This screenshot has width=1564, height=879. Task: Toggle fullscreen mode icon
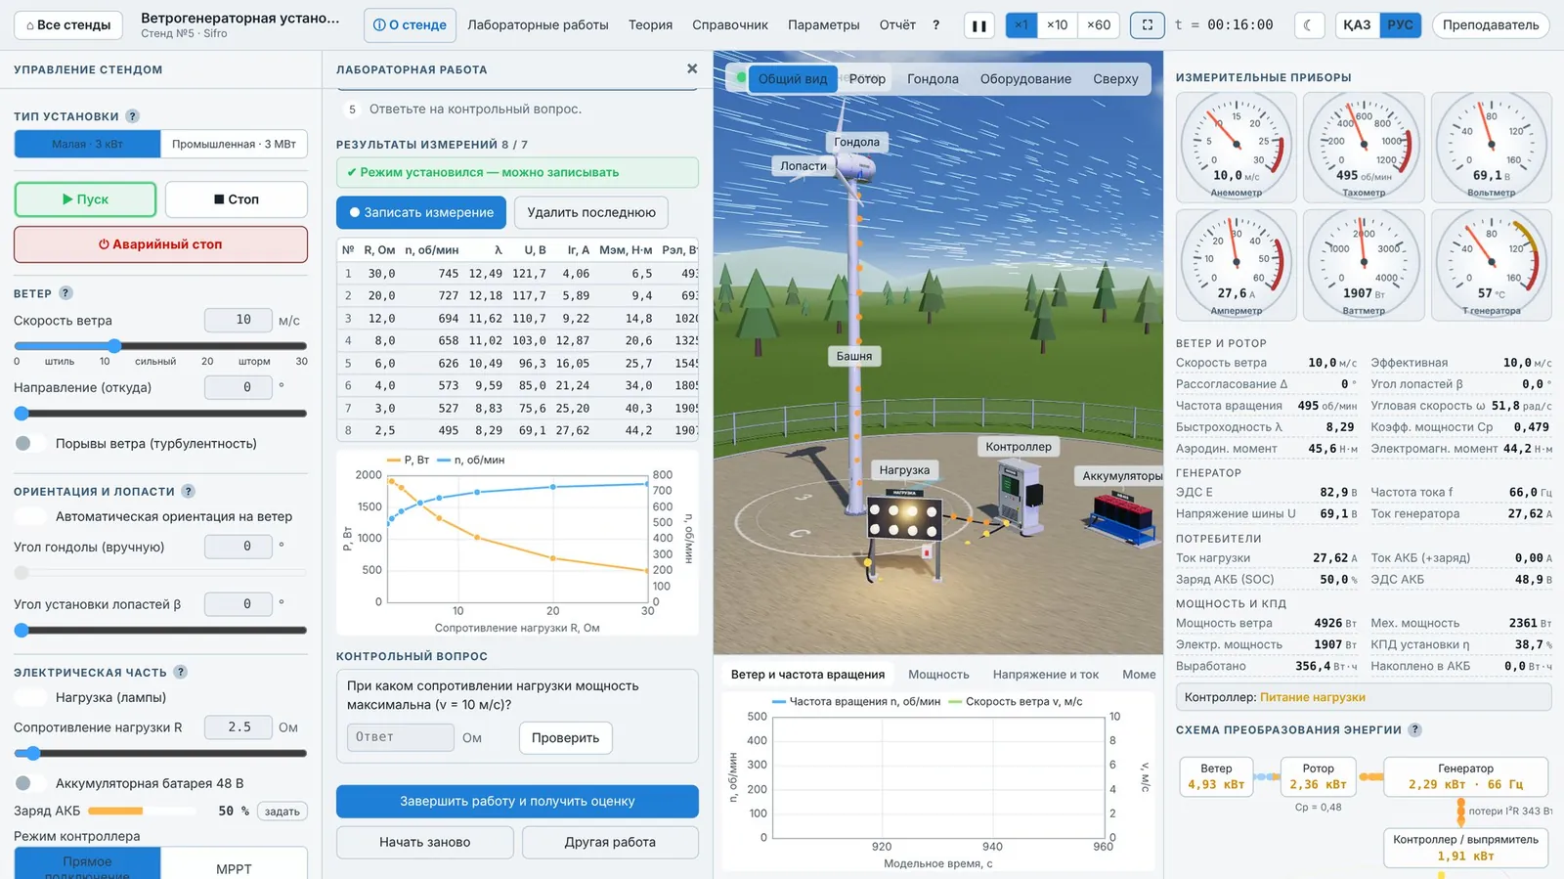[1147, 25]
